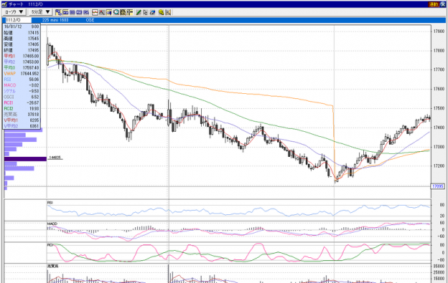Select the magnifier zoom tool icon
This screenshot has height=283, width=448.
tap(116, 12)
